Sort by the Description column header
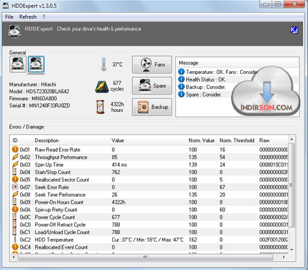308x270 pixels. click(71, 140)
